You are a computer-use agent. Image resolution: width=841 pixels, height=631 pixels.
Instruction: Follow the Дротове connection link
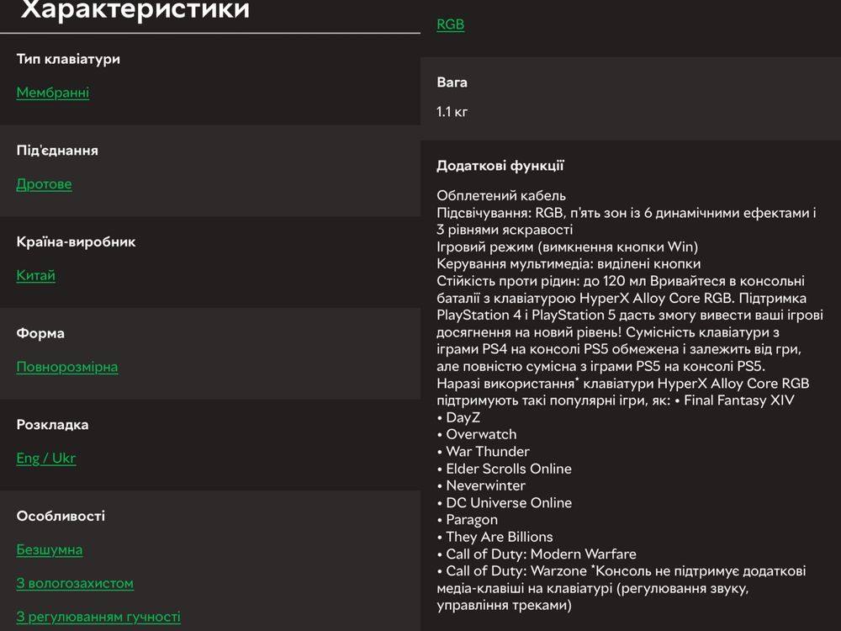(x=44, y=184)
